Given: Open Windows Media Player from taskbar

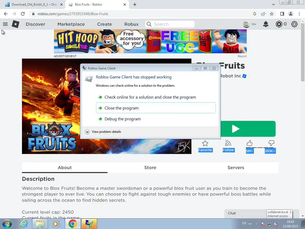Looking at the screenshot, I should [x=56, y=224].
